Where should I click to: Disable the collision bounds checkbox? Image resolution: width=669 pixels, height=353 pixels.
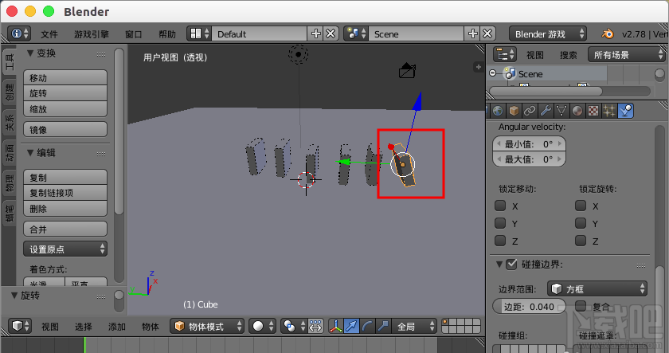pyautogui.click(x=511, y=265)
